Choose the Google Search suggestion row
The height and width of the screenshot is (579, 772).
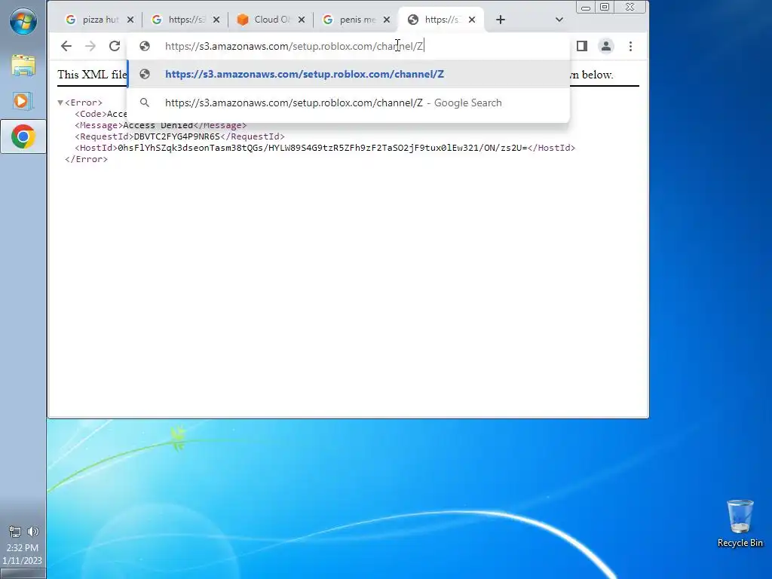(348, 103)
